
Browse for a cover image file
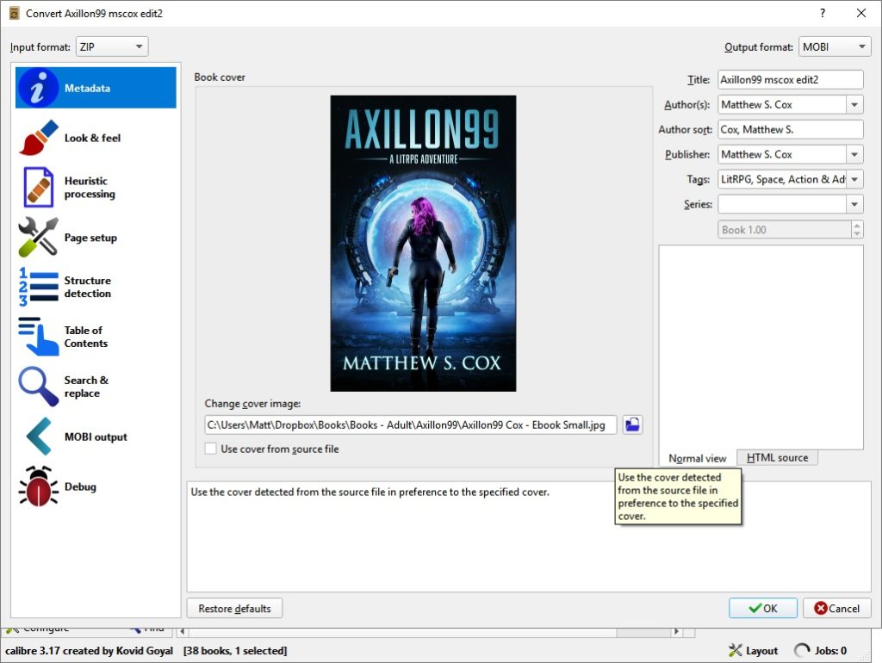pos(632,424)
